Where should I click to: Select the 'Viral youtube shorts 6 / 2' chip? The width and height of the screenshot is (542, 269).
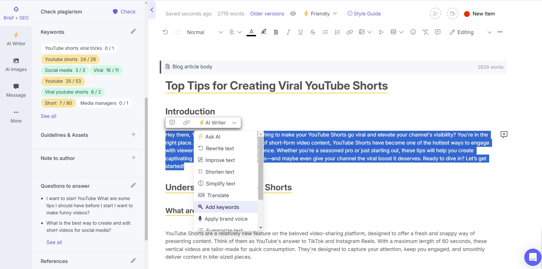[73, 92]
